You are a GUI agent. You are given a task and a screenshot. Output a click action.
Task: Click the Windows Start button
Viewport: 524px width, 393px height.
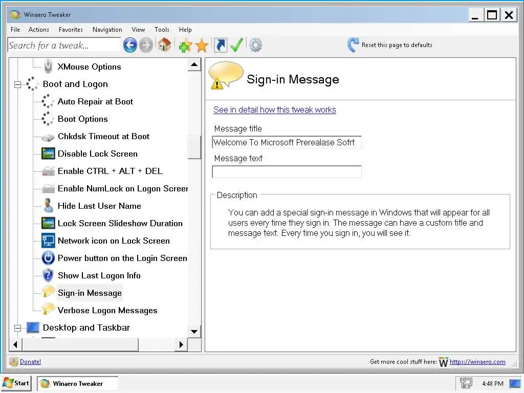point(16,383)
